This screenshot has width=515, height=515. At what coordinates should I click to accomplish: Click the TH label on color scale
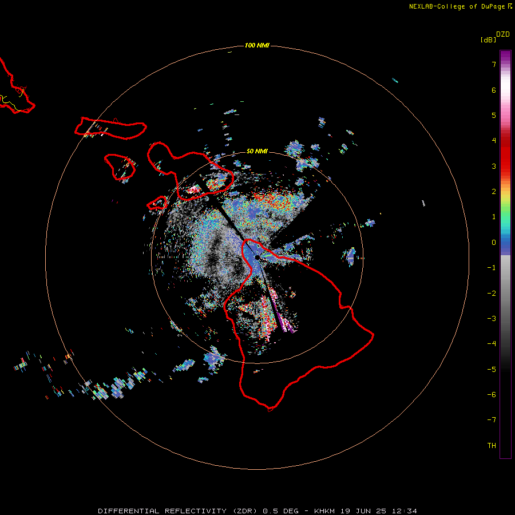[x=492, y=445]
